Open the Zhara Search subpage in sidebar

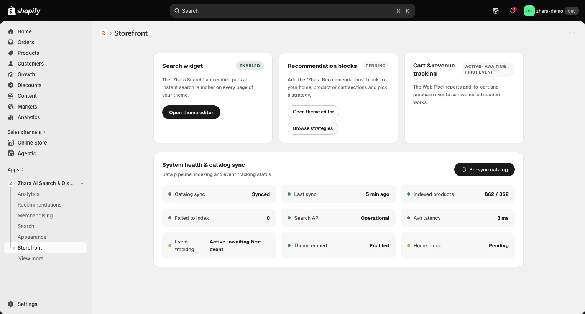[26, 226]
